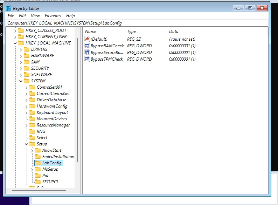Open the View menu
This screenshot has width=278, height=205.
tap(35, 16)
